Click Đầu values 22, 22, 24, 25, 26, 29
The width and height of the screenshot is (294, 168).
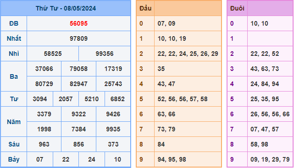pyautogui.click(x=188, y=54)
